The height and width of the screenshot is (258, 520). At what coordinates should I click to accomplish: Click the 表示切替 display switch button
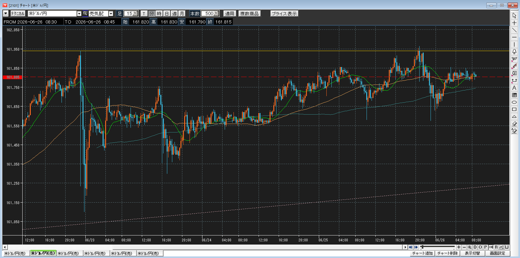tap(472, 253)
